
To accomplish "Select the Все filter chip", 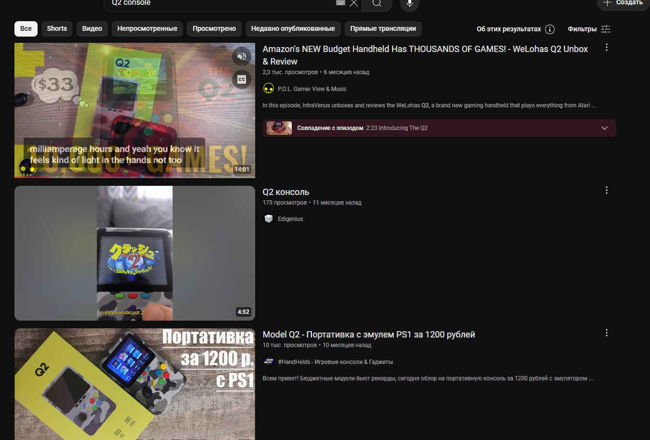I will tap(26, 29).
